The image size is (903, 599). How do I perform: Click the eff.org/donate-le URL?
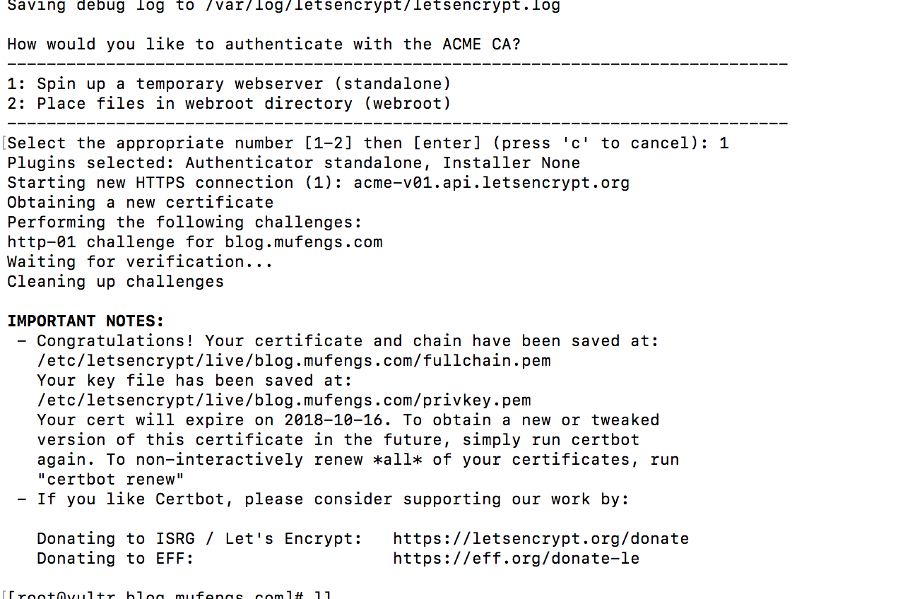516,559
